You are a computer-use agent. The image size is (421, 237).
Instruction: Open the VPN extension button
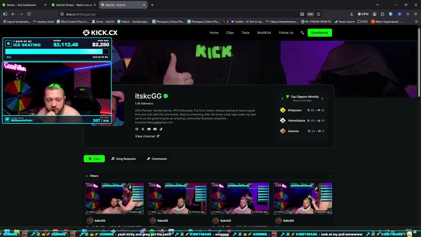[363, 14]
